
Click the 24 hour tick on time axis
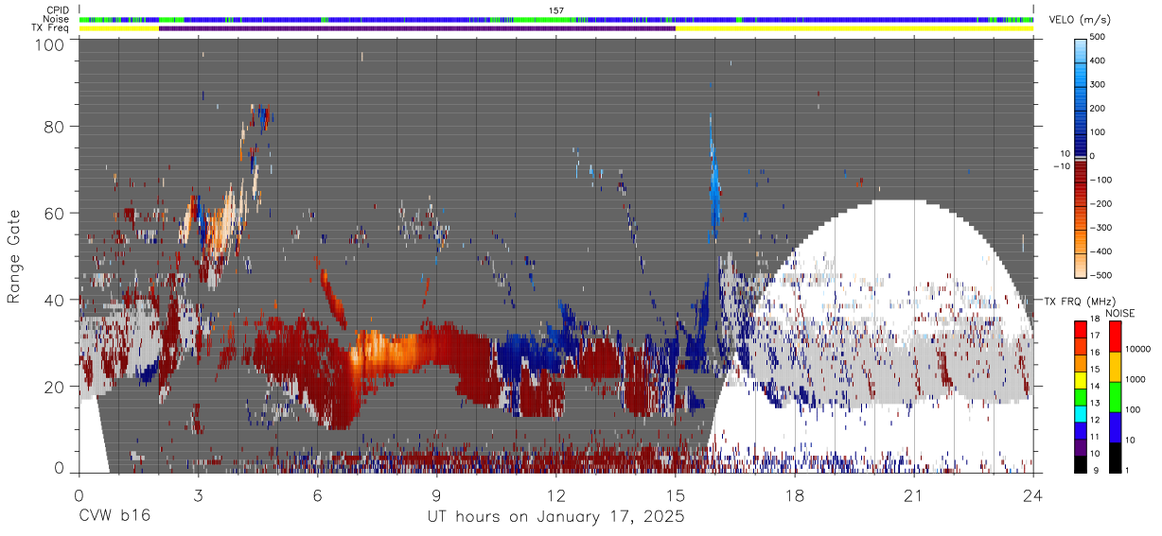pos(1033,494)
